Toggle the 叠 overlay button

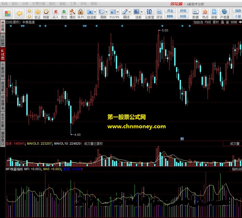pyautogui.click(x=222, y=22)
